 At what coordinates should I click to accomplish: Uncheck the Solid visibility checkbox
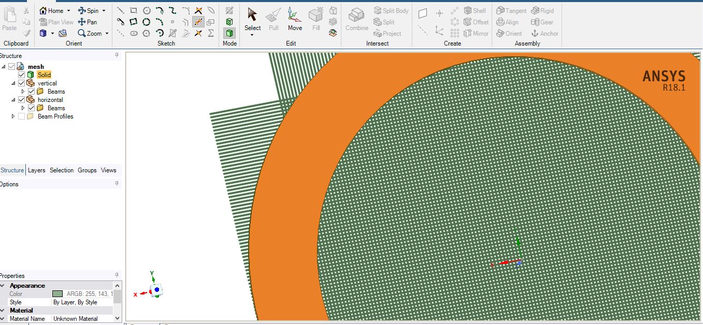21,75
